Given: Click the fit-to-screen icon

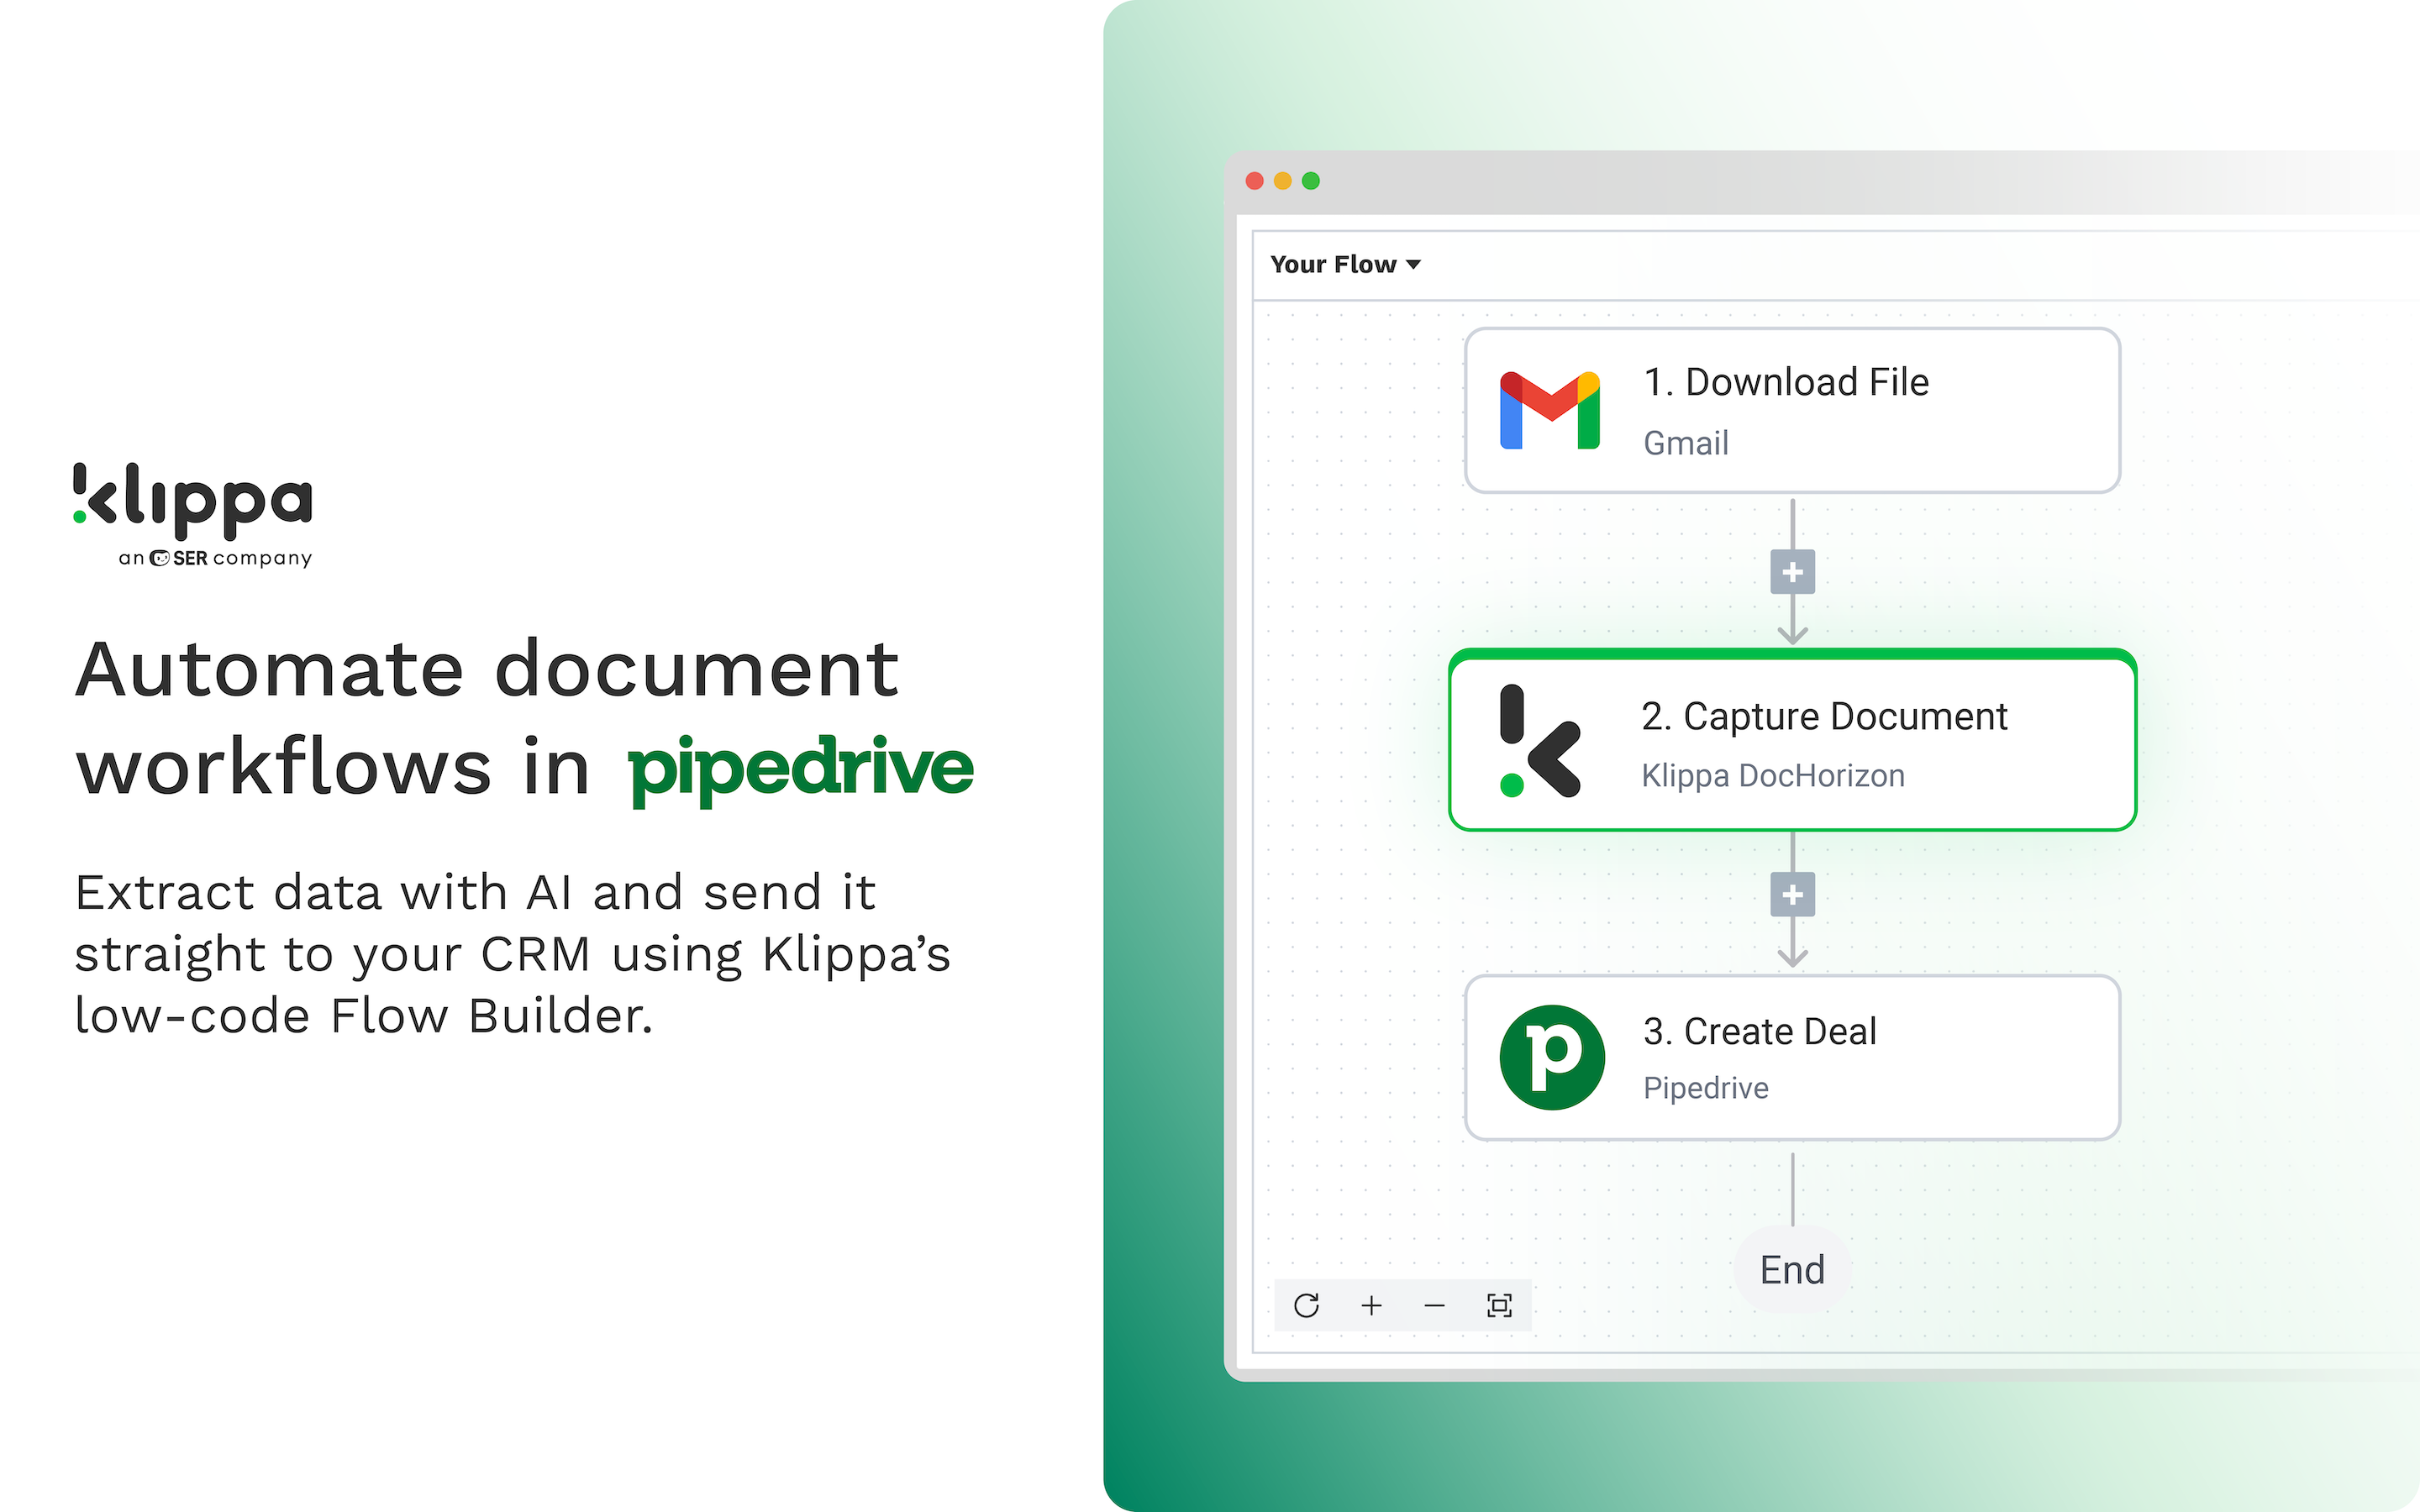Looking at the screenshot, I should point(1499,1305).
